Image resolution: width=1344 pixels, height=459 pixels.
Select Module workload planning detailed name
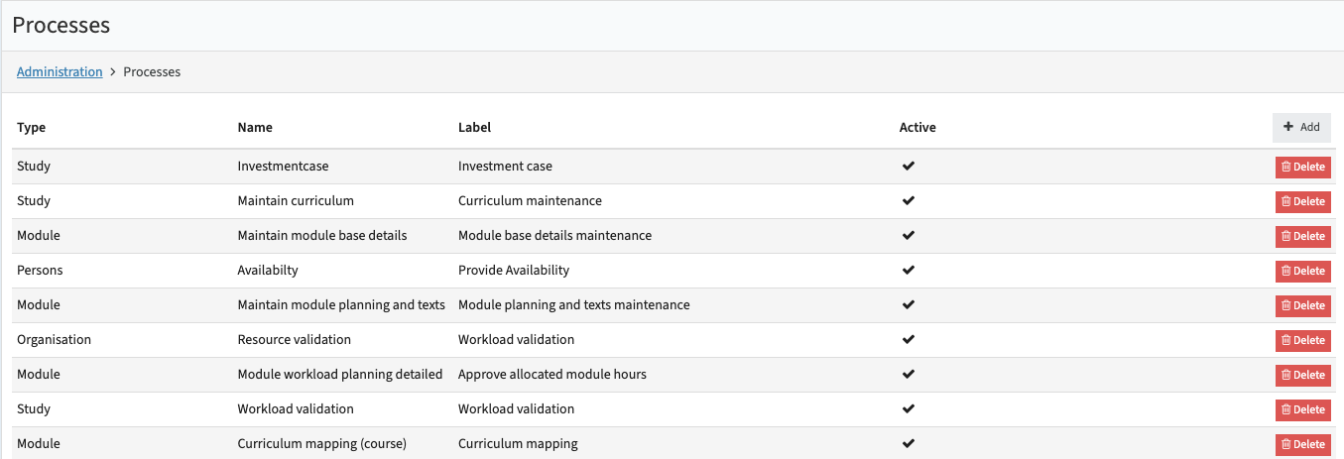coord(340,374)
